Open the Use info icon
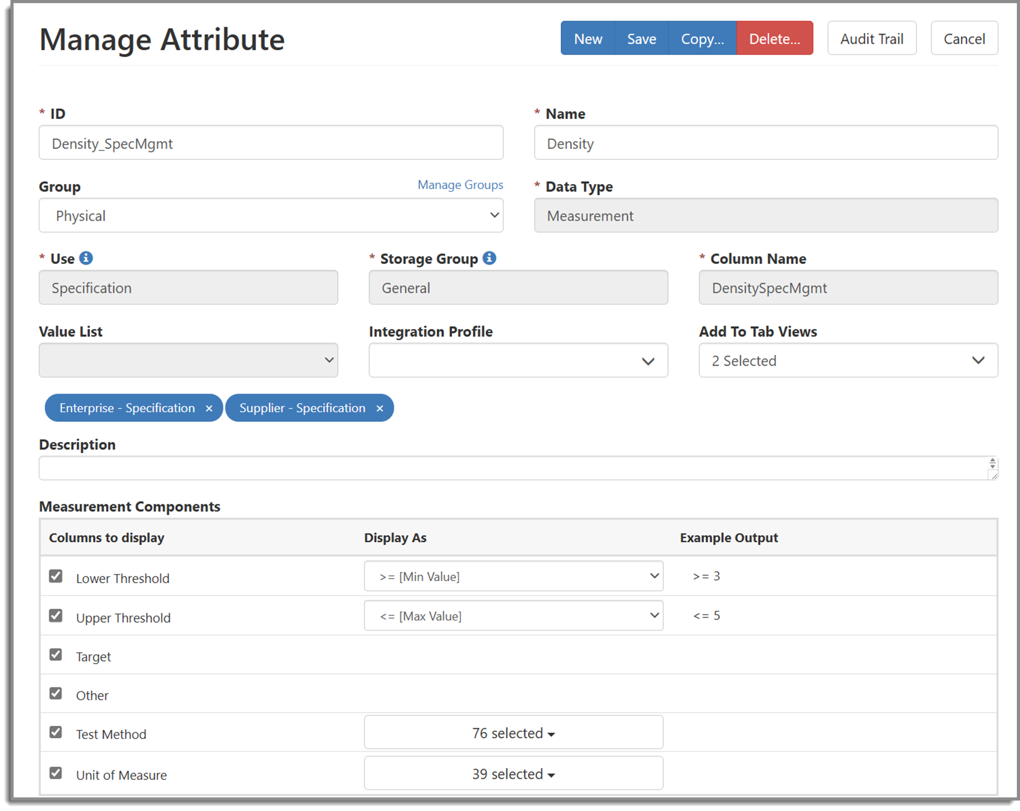Screen dimensions: 1020x811 pyautogui.click(x=86, y=258)
